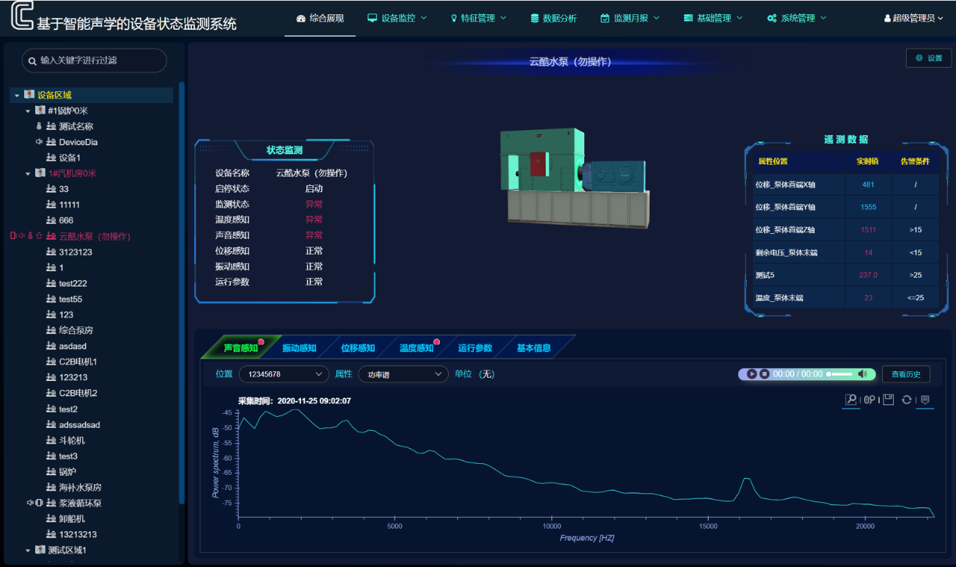Toggle the sound icon next to DeviceDia
This screenshot has height=567, width=956.
[39, 142]
